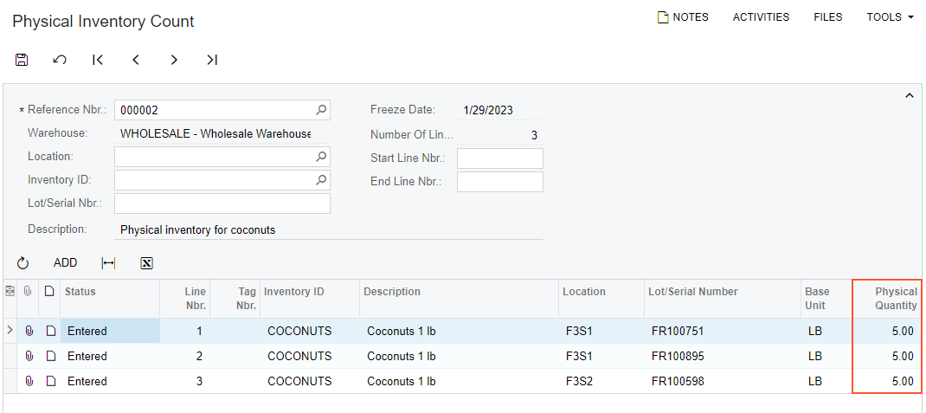This screenshot has width=926, height=413.
Task: Jump to the last record
Action: coord(212,60)
